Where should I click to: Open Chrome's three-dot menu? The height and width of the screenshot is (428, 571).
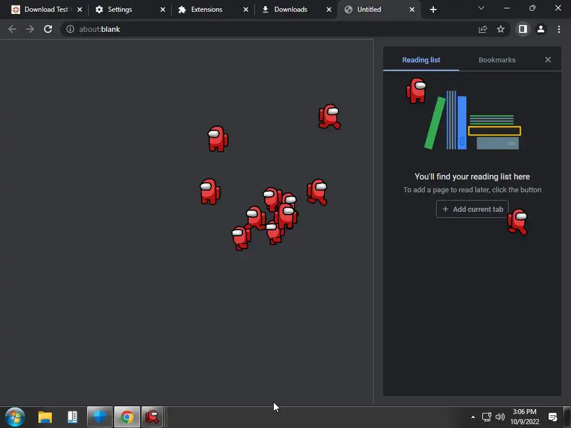[x=559, y=29]
